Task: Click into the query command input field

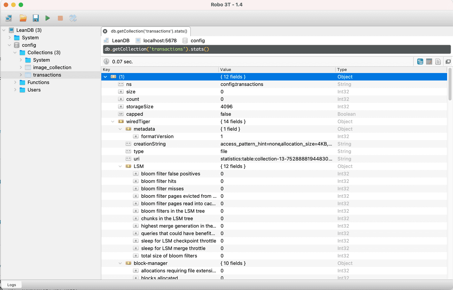Action: click(x=276, y=49)
